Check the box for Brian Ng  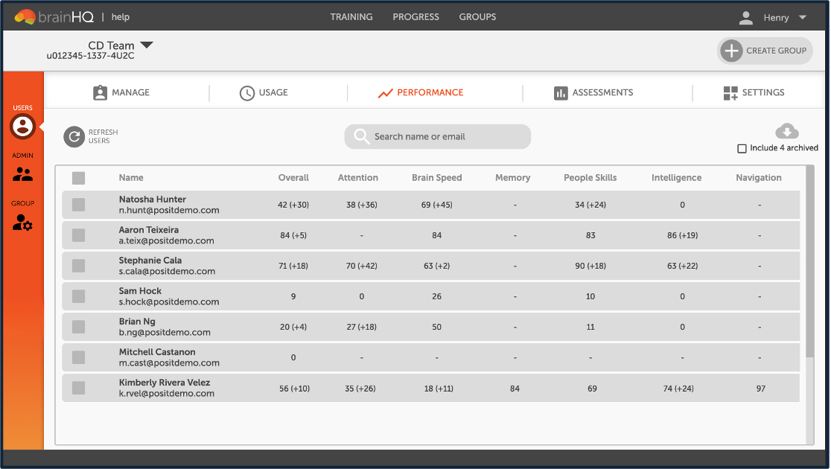point(78,327)
